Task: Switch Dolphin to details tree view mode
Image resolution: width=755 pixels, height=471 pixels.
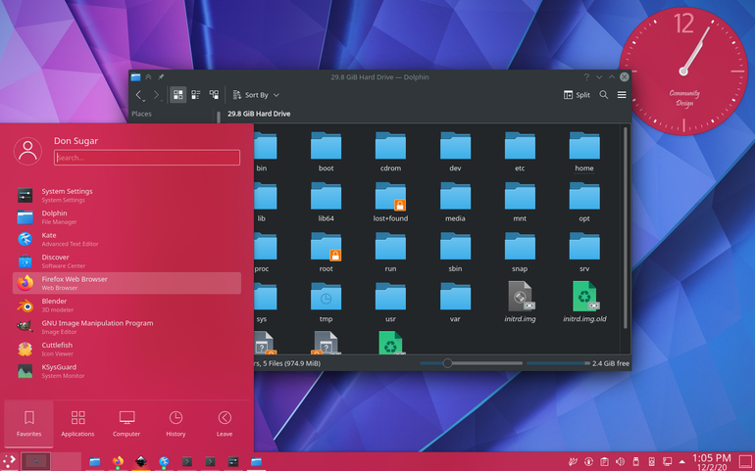Action: pyautogui.click(x=214, y=95)
